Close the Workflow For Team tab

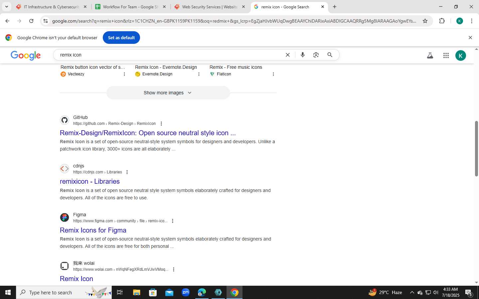tap(164, 7)
